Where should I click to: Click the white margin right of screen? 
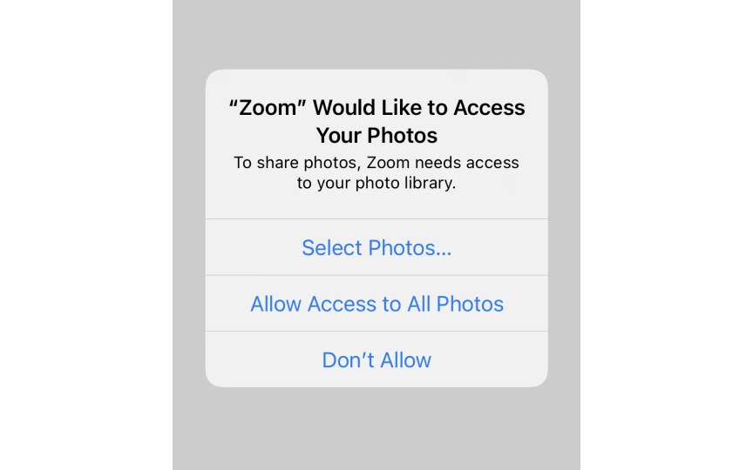(x=667, y=235)
